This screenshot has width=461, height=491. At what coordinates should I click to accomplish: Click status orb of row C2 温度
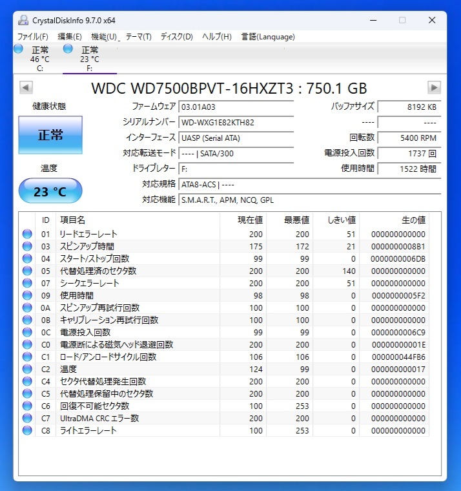(x=27, y=369)
